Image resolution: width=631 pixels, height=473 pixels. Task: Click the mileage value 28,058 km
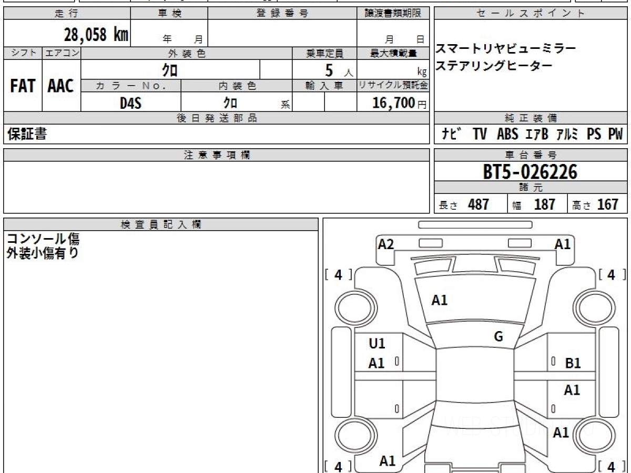click(x=96, y=35)
